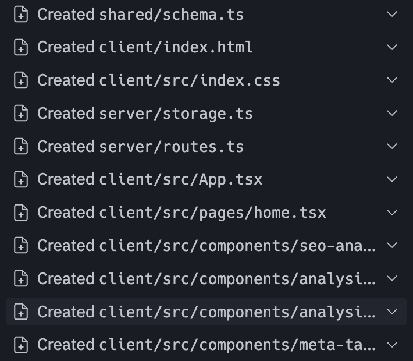Open the chevron on the server/routes.ts row

(x=392, y=147)
